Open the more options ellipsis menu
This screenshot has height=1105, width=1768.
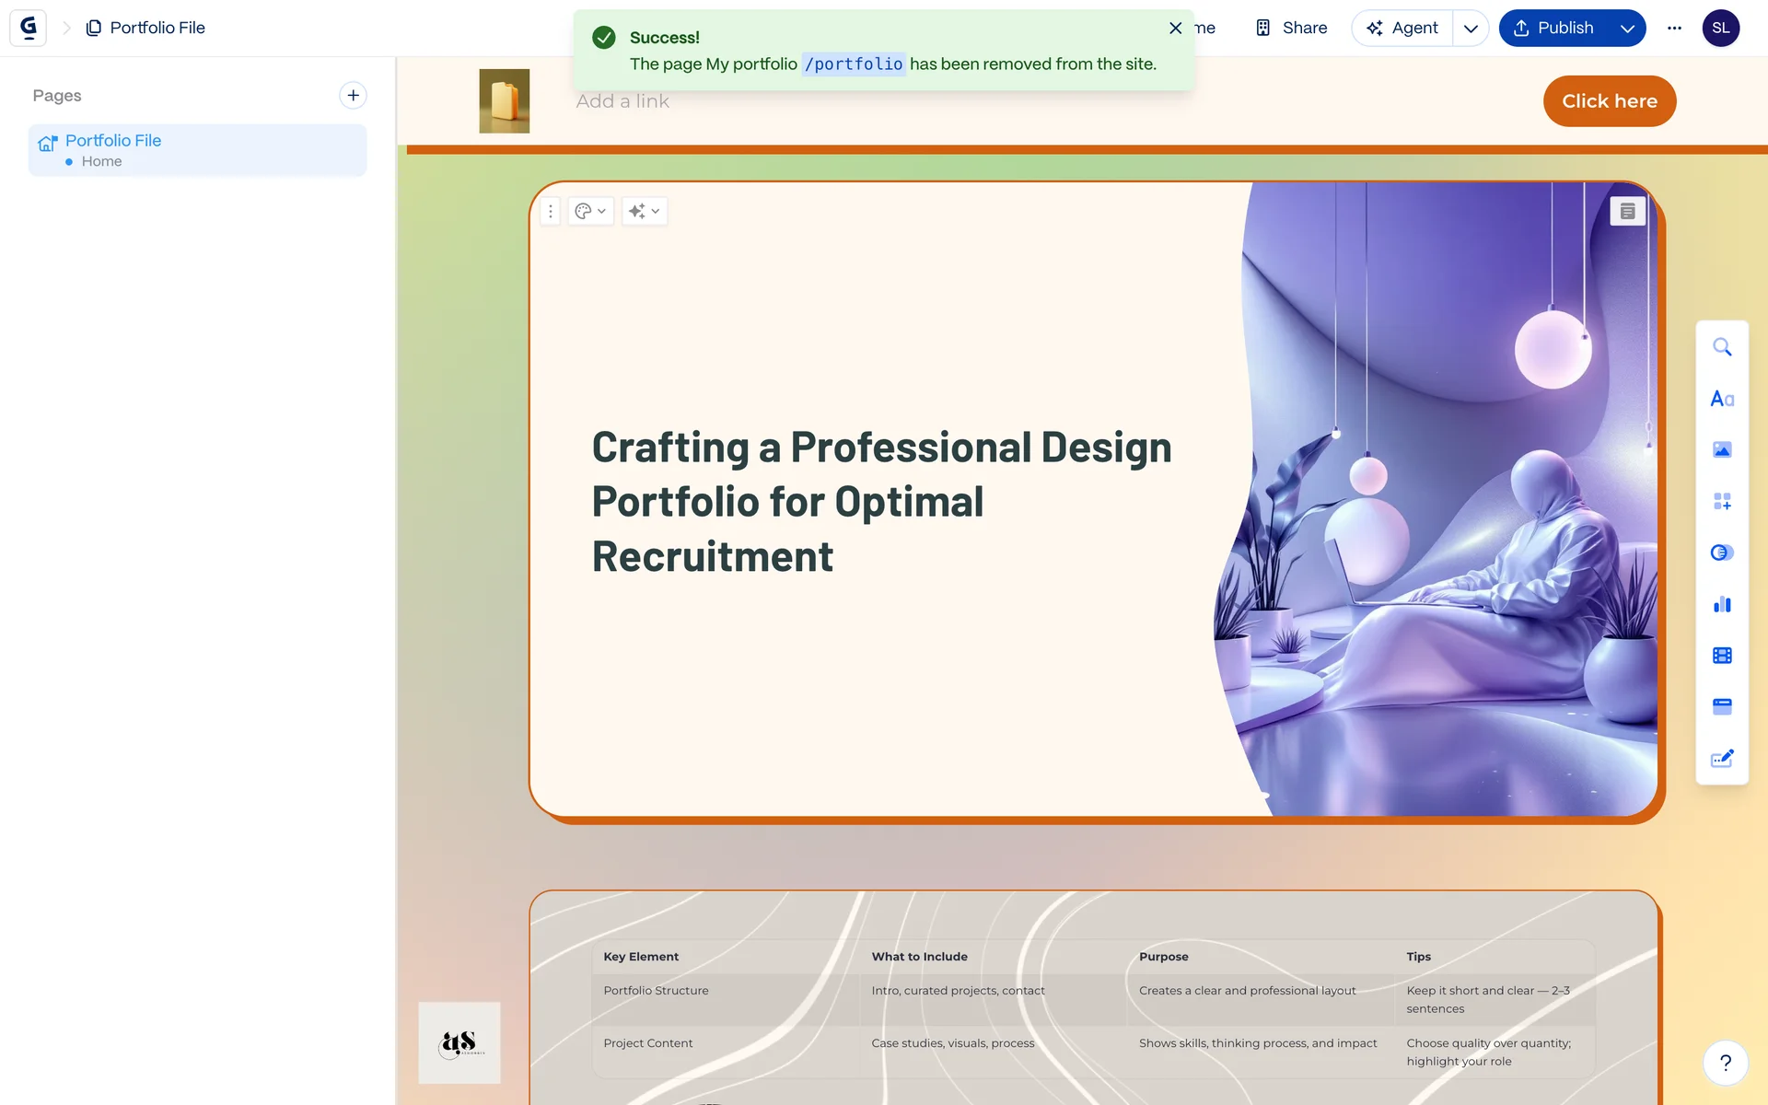[1674, 29]
